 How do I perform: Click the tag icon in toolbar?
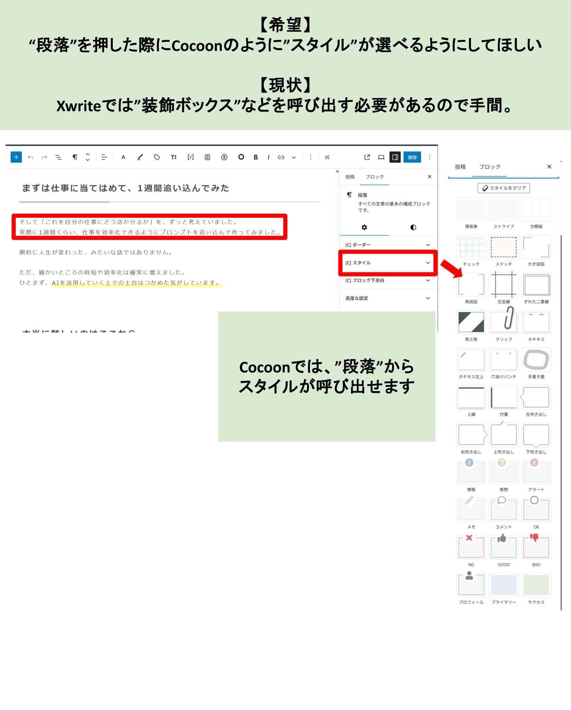click(157, 157)
